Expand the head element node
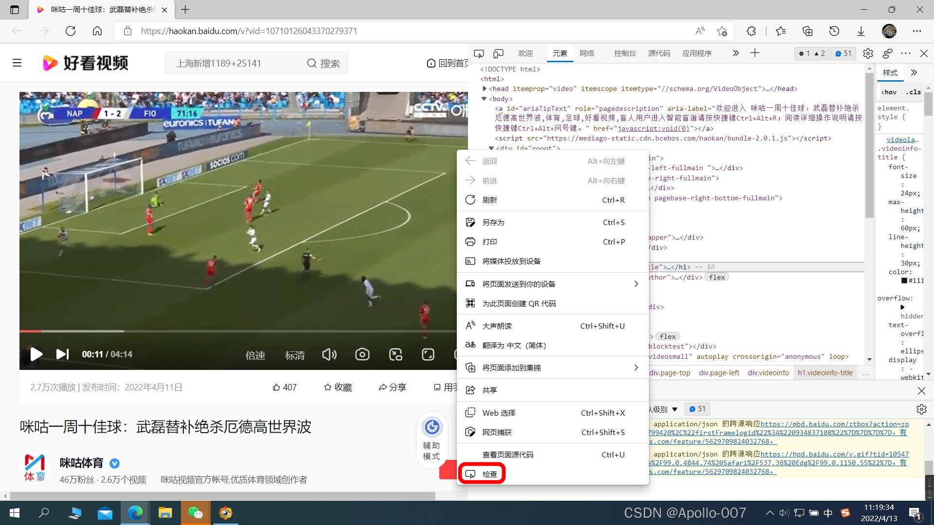Viewport: 934px width, 525px height. pos(484,88)
